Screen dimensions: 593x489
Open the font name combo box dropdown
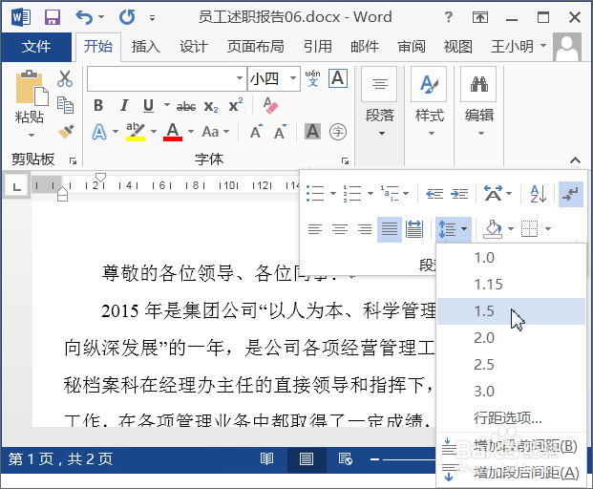click(x=240, y=78)
